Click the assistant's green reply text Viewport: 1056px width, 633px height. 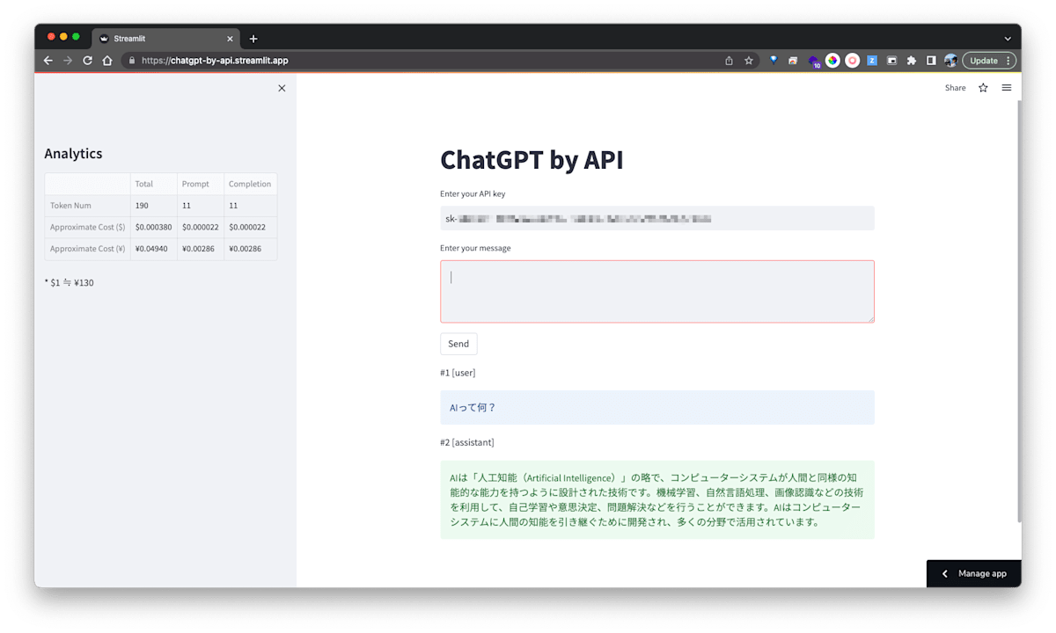657,499
